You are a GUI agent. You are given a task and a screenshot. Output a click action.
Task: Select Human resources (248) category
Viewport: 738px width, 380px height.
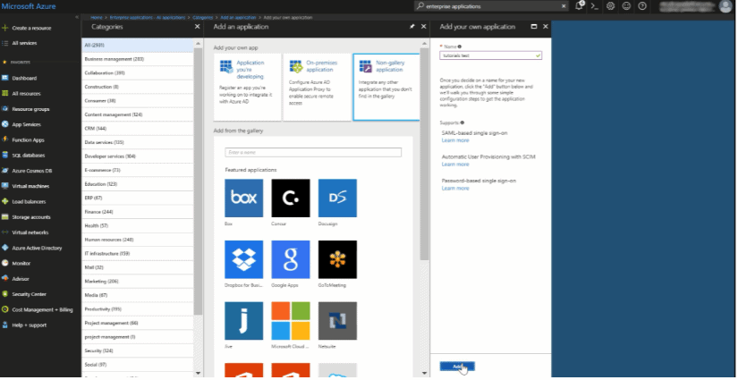pos(138,240)
